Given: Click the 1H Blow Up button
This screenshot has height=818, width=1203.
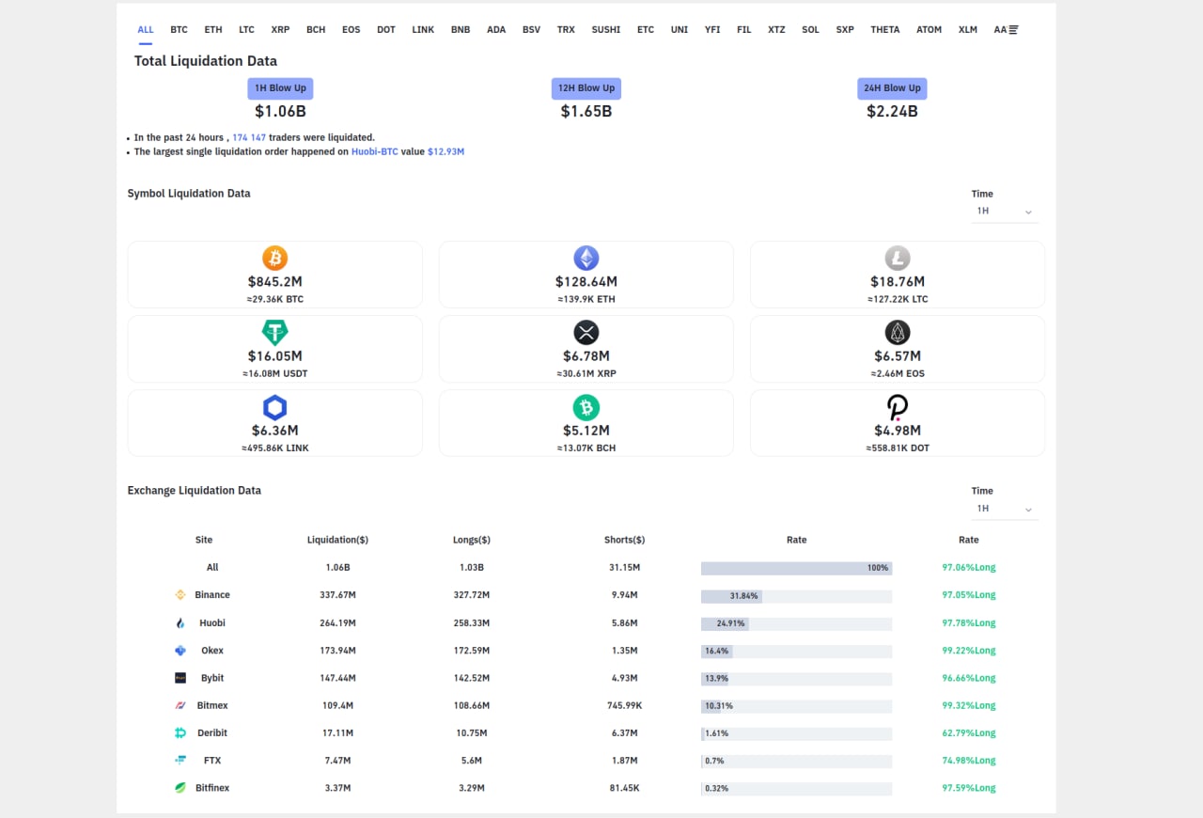Looking at the screenshot, I should click(280, 88).
